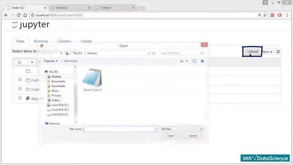Close the Untitled2 browser tab
Viewport: 293px width, 165px height.
coord(89,8)
